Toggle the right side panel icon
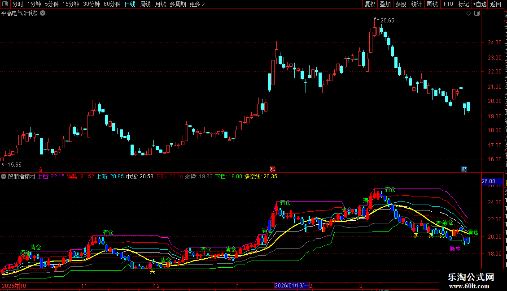Image resolution: width=507 pixels, height=291 pixels. 477,13
